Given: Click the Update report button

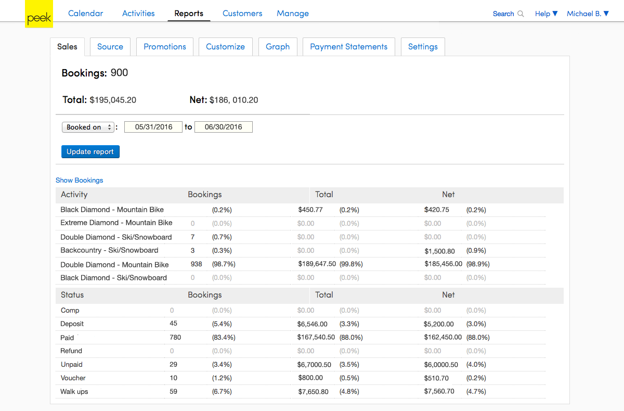Looking at the screenshot, I should (90, 151).
